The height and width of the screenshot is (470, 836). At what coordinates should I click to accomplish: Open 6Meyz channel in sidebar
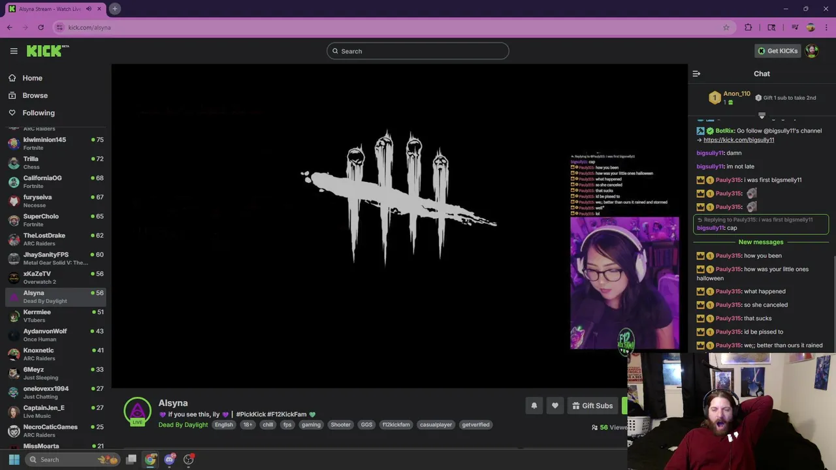pyautogui.click(x=56, y=373)
